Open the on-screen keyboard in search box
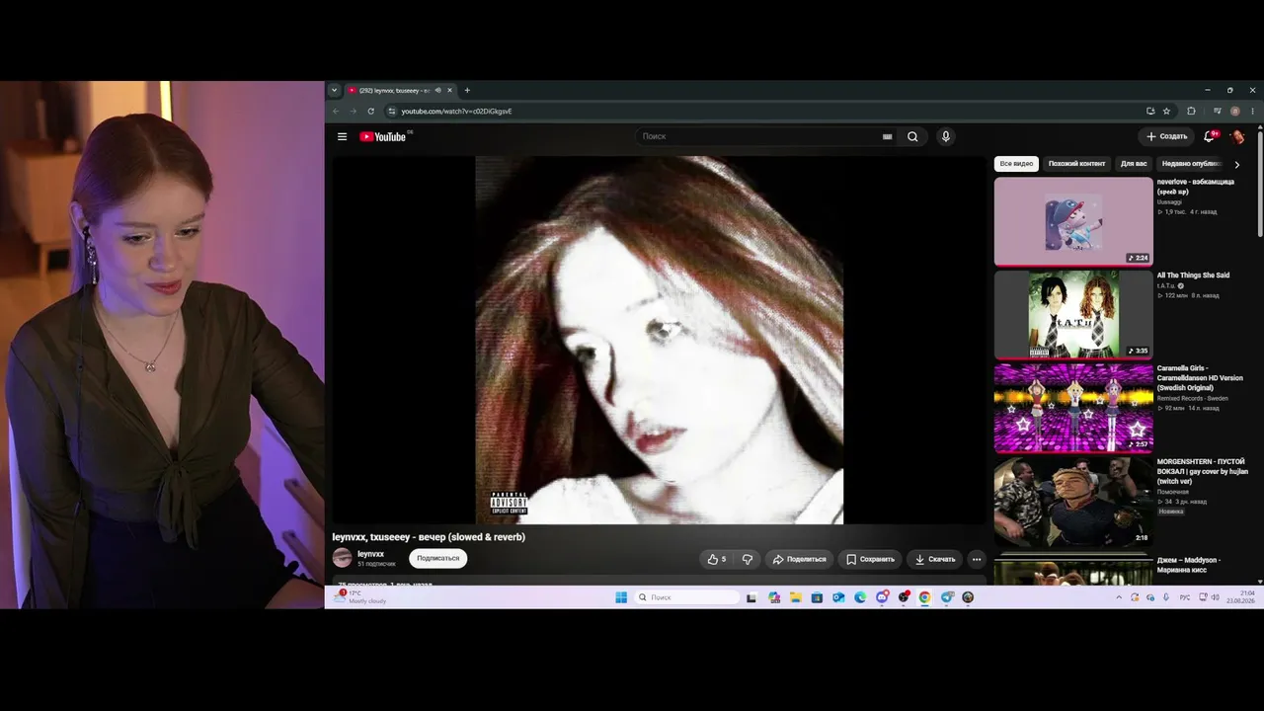The image size is (1264, 711). (887, 136)
